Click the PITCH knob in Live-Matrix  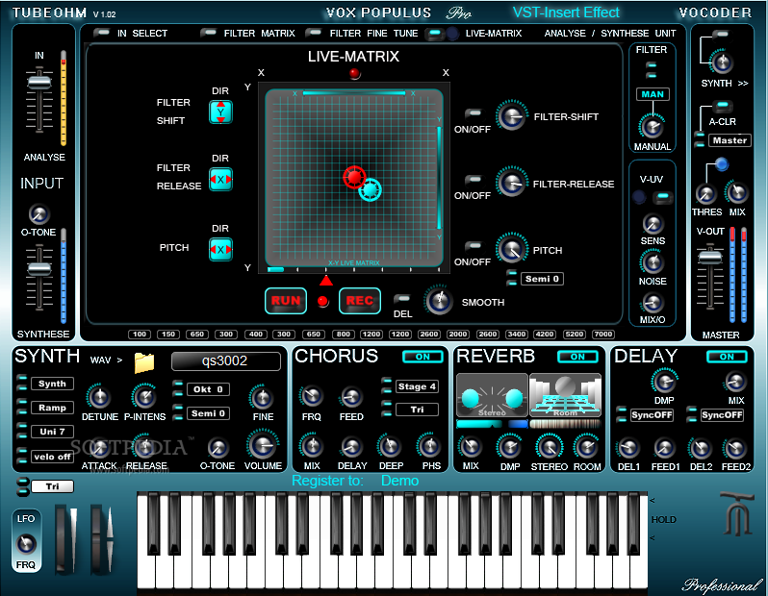[512, 249]
